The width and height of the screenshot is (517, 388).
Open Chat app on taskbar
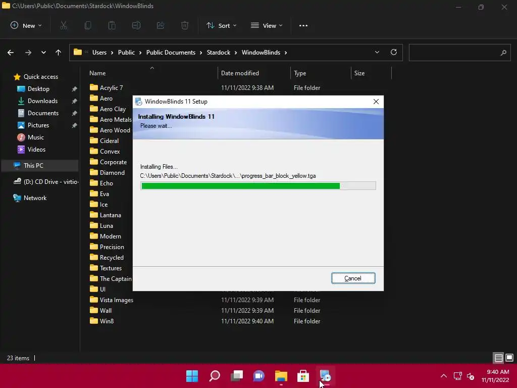pyautogui.click(x=259, y=376)
